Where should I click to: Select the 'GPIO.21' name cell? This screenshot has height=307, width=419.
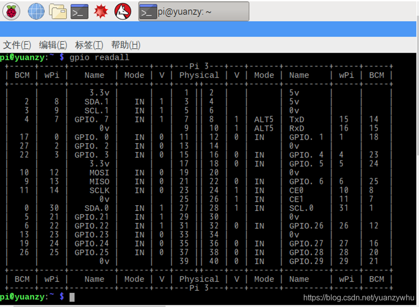tap(92, 217)
